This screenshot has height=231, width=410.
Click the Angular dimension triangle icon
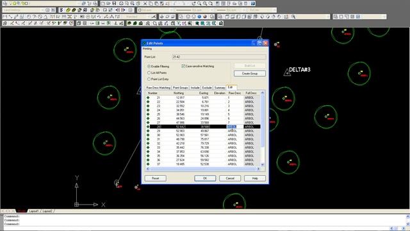tap(45, 17)
